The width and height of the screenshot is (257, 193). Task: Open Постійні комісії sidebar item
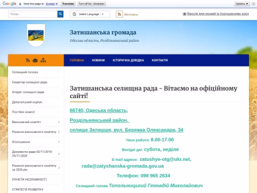[24, 112]
